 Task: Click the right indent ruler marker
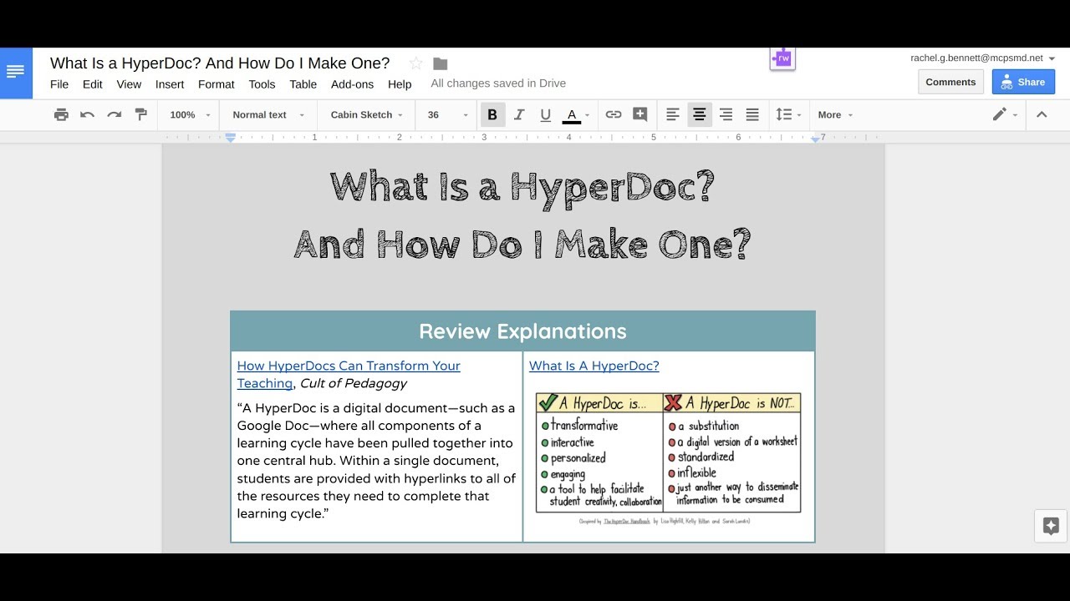[x=815, y=139]
